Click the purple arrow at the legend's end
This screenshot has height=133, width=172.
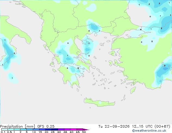[86, 129]
